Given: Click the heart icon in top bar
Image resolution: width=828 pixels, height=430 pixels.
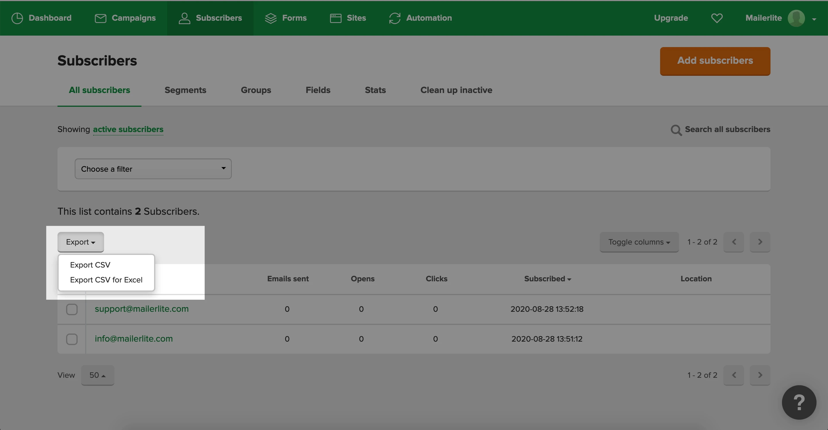Looking at the screenshot, I should [x=717, y=18].
